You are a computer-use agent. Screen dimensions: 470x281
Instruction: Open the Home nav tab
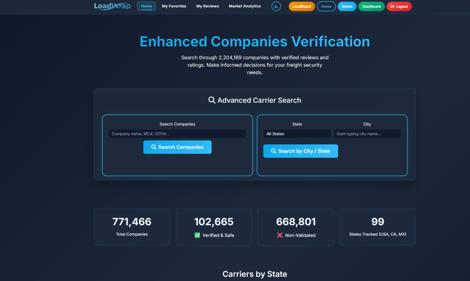[x=146, y=6]
